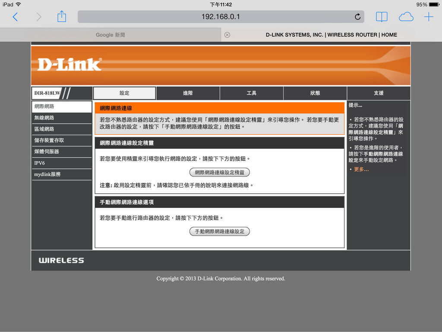This screenshot has width=442, height=332.
Task: Click the 網際網路連線設定精靈 dark section header
Action: [220, 143]
